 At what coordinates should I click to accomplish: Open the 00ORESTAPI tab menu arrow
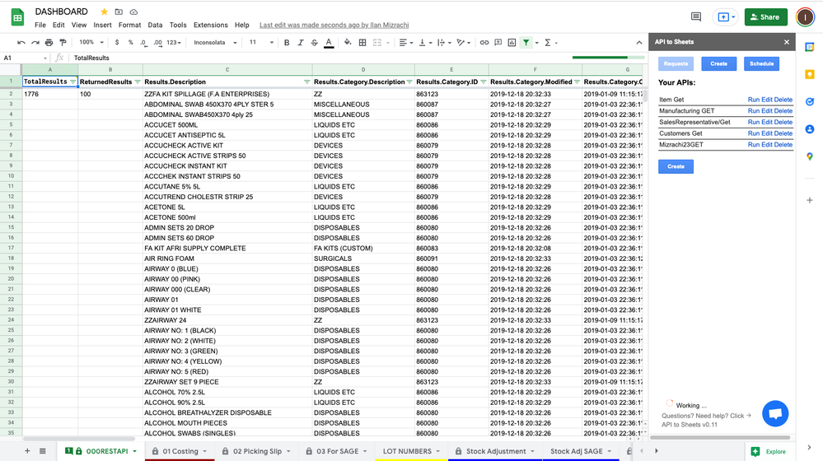pyautogui.click(x=135, y=451)
